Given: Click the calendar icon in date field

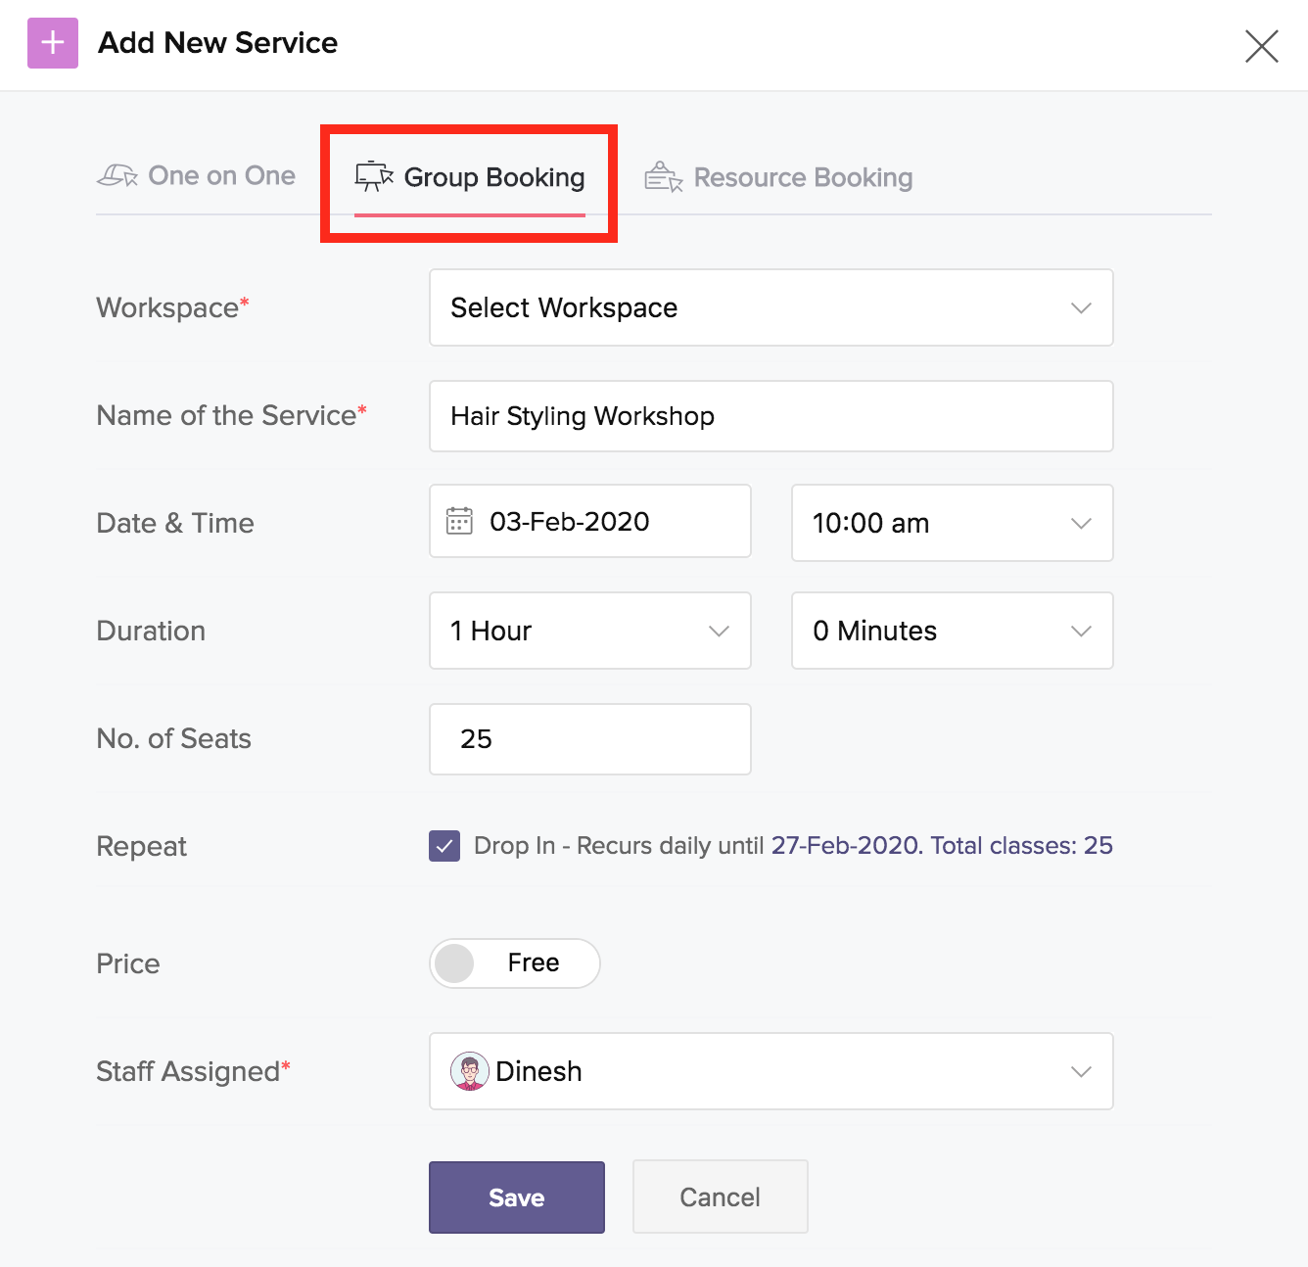Looking at the screenshot, I should point(459,521).
